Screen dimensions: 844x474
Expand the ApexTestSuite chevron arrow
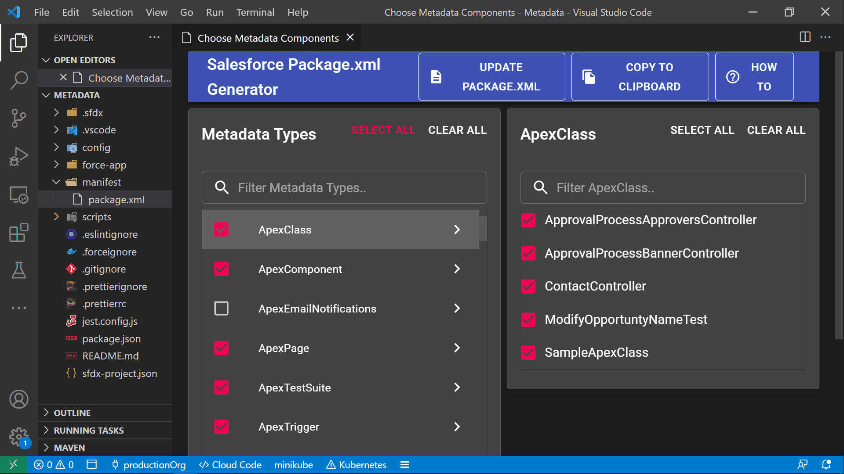pyautogui.click(x=457, y=387)
